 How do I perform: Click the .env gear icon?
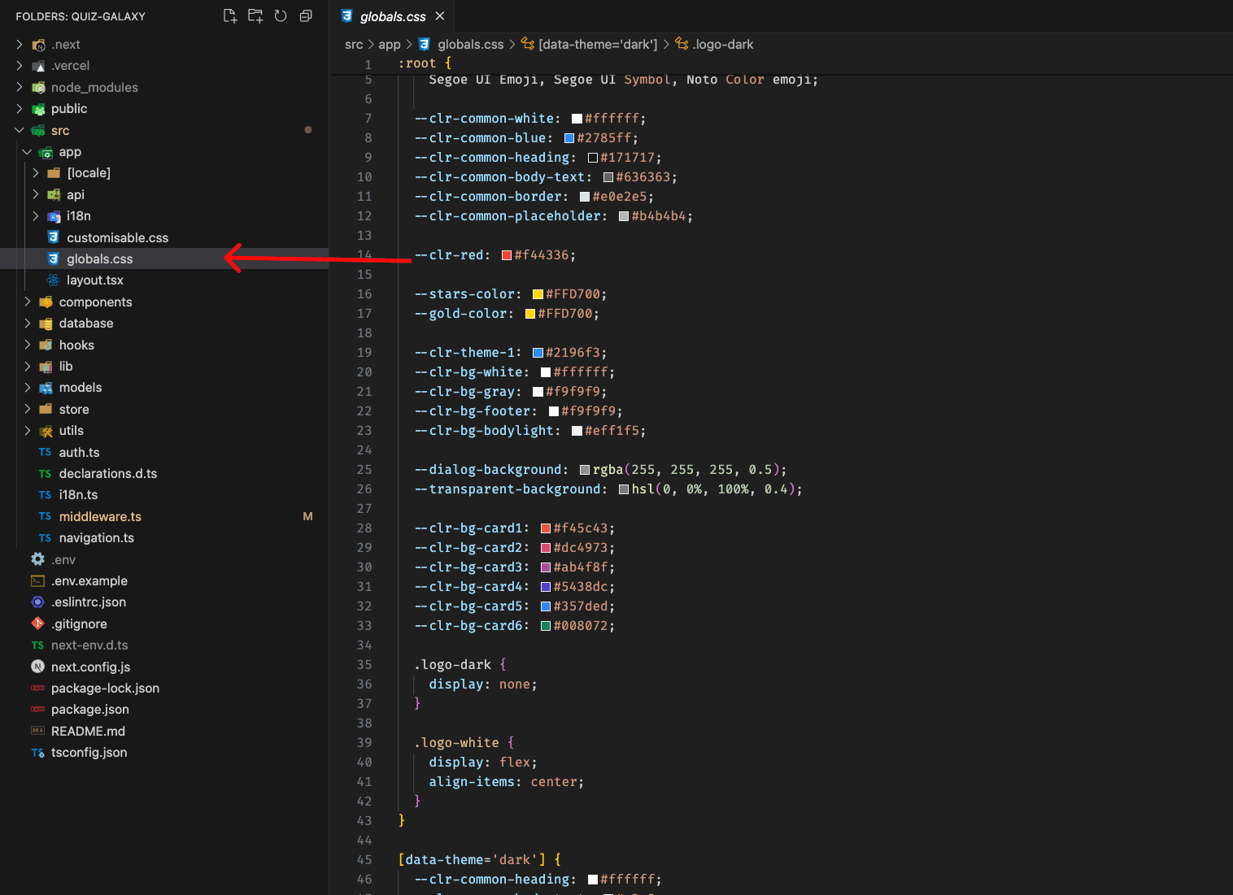(37, 559)
